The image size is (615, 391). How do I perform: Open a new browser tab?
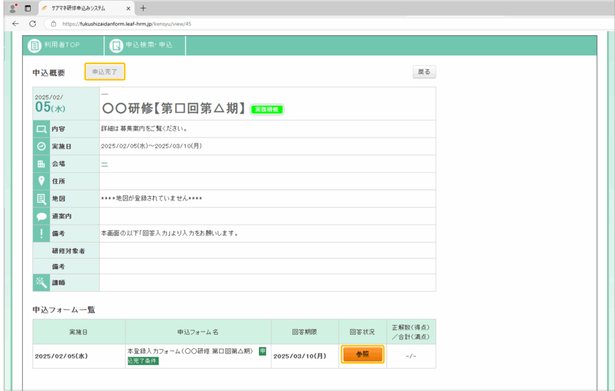pyautogui.click(x=143, y=8)
